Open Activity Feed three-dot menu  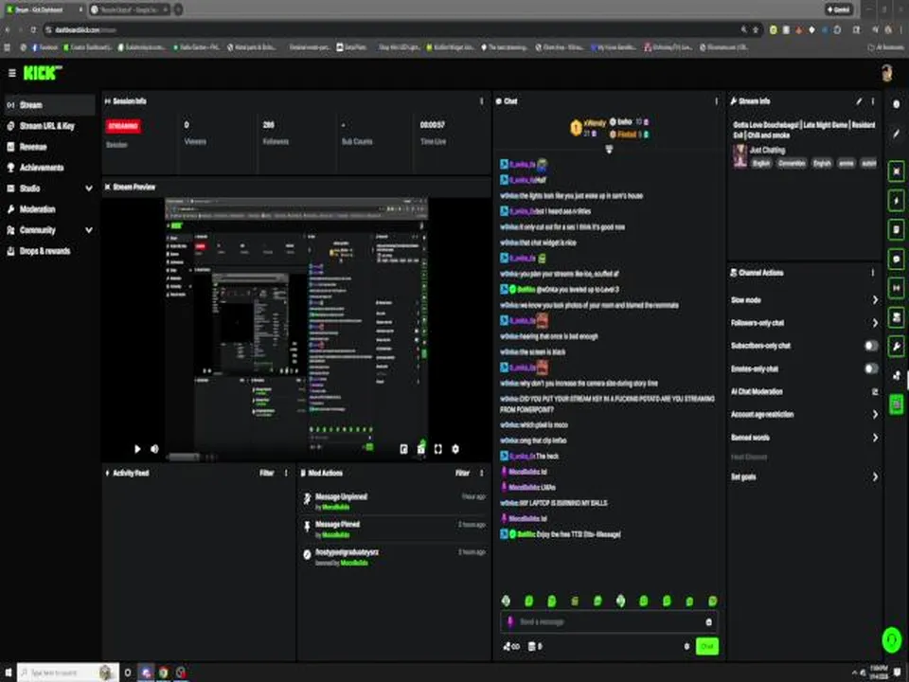tap(286, 474)
